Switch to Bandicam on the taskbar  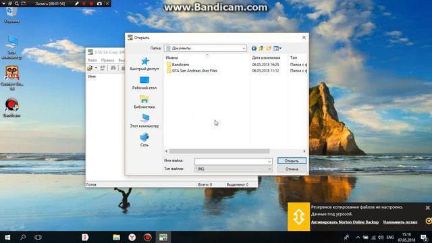pos(147,237)
